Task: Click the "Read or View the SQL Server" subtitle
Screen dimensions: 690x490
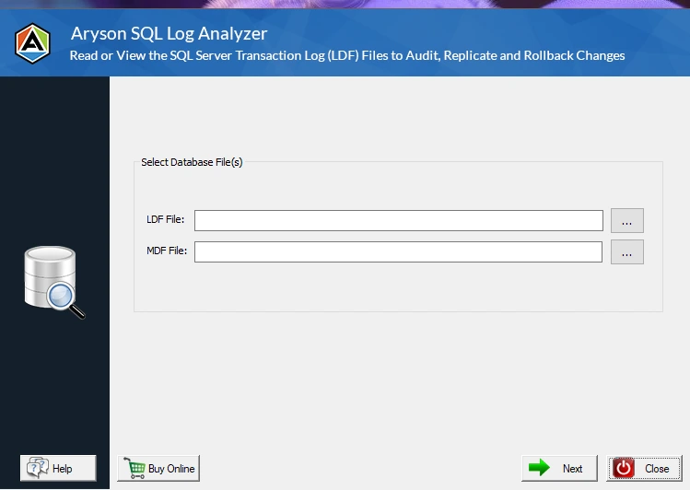Action: [347, 55]
